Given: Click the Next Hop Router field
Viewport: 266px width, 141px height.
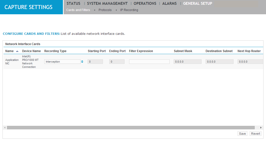Looking at the screenshot, I should [250, 62].
